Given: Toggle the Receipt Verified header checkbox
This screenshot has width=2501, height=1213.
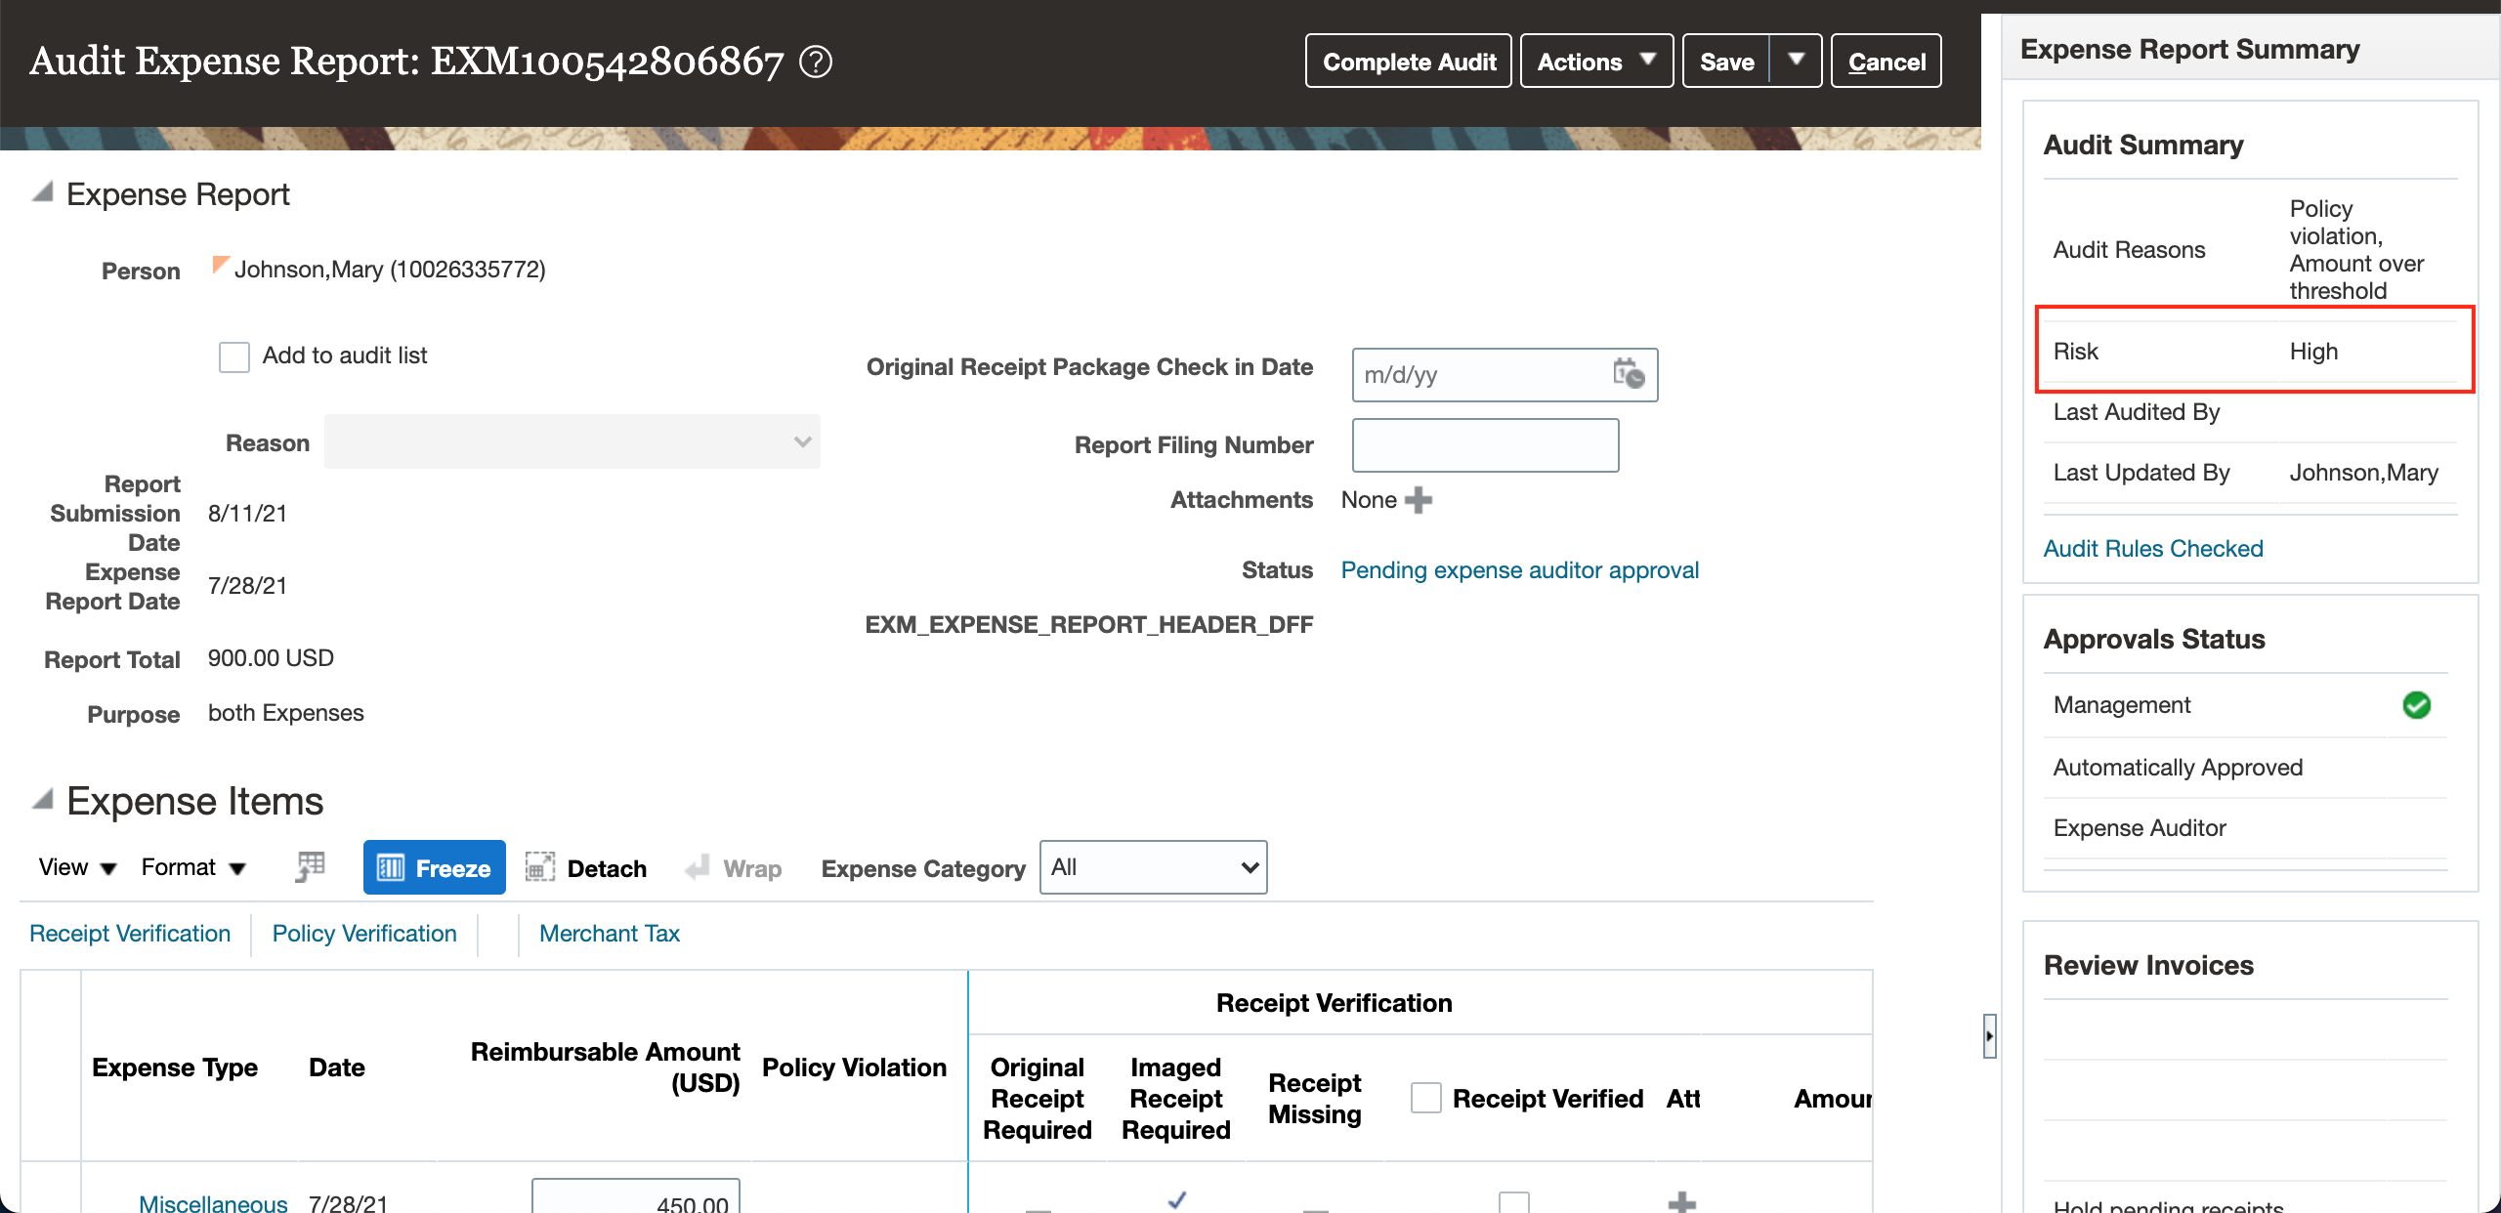Looking at the screenshot, I should point(1425,1097).
